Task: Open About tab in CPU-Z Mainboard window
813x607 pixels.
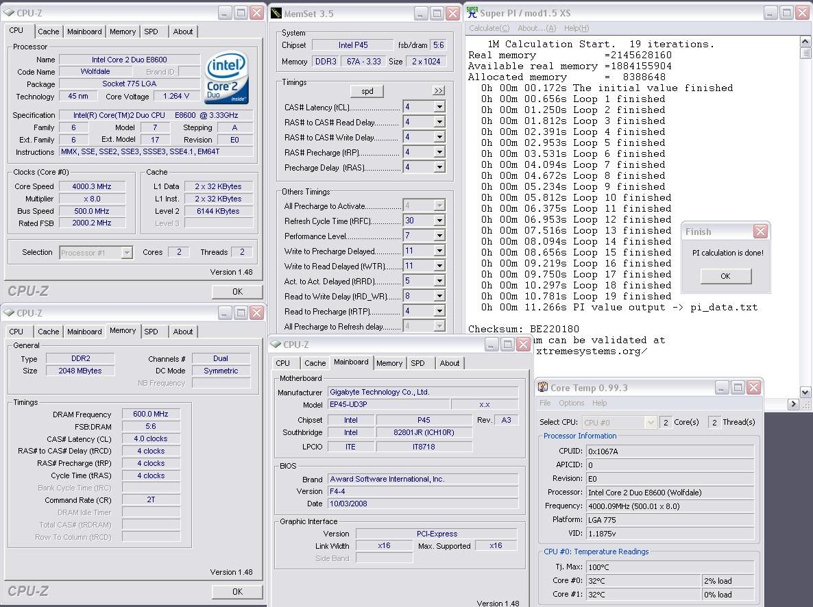Action: pos(450,363)
